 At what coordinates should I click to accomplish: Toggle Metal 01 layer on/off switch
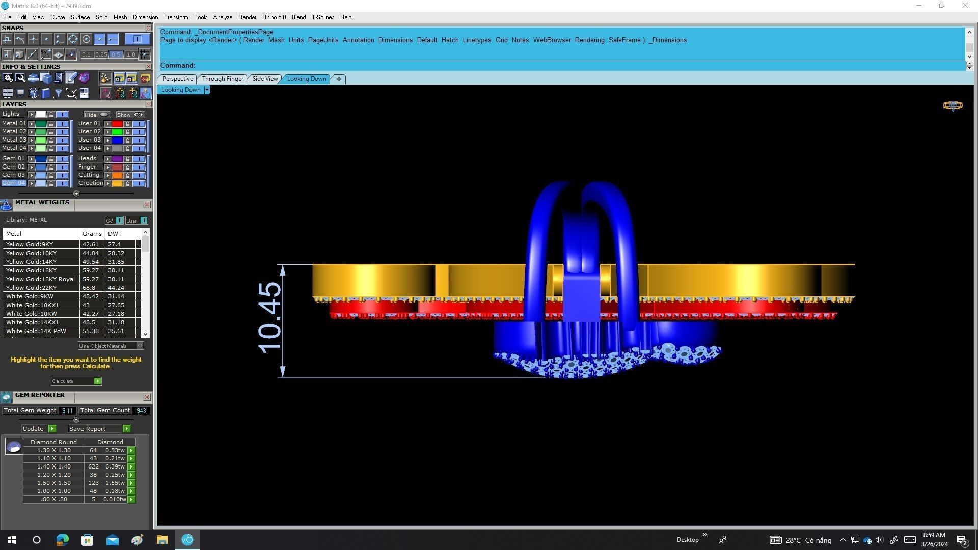(x=62, y=124)
